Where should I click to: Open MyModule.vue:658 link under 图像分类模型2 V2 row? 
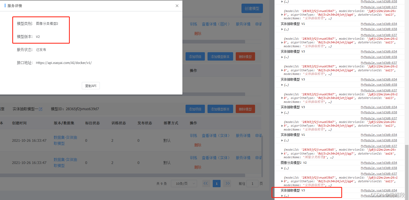[379, 168]
